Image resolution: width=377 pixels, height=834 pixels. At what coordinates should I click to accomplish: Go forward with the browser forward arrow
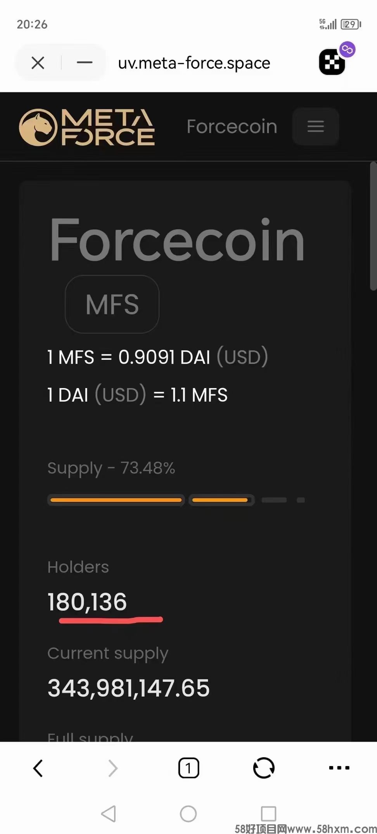[113, 768]
